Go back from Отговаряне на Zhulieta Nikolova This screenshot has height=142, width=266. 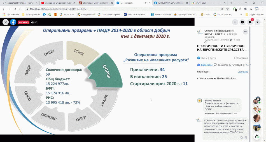198,78
